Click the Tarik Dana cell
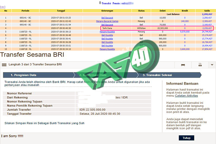 point(107,28)
